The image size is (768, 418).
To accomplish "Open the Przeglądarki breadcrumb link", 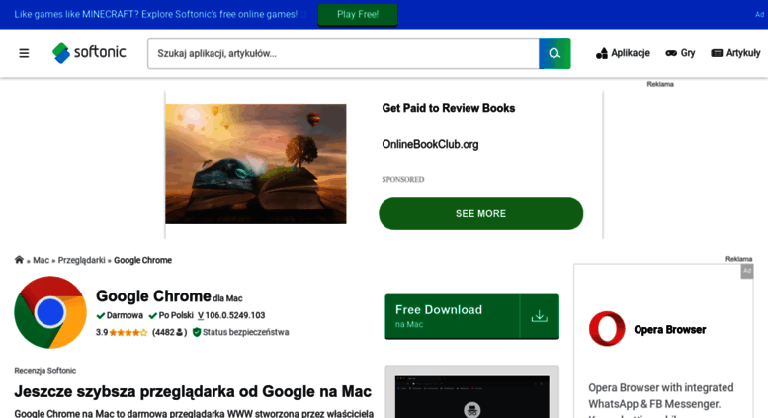I will [81, 260].
